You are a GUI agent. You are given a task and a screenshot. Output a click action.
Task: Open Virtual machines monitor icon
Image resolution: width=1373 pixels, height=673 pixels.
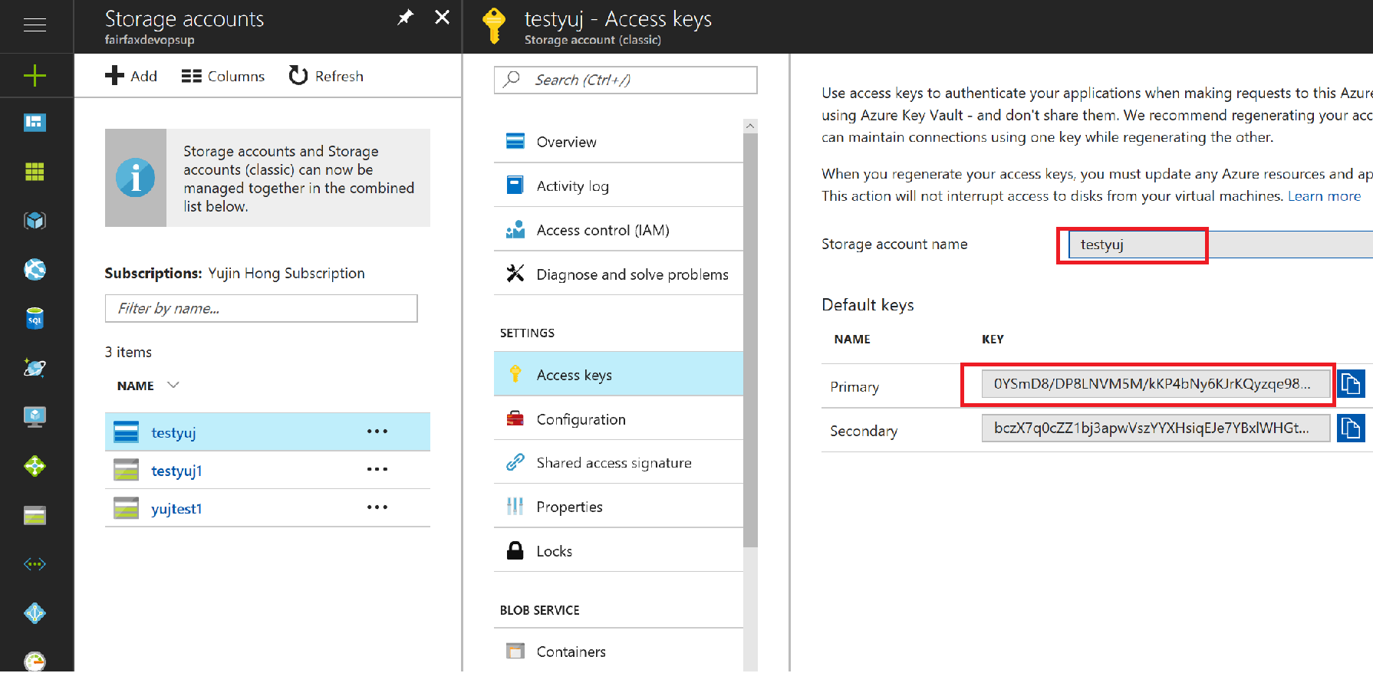coord(35,416)
